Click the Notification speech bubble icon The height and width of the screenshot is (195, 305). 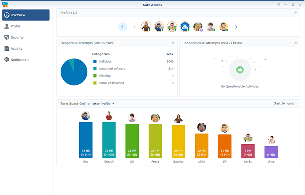6,60
